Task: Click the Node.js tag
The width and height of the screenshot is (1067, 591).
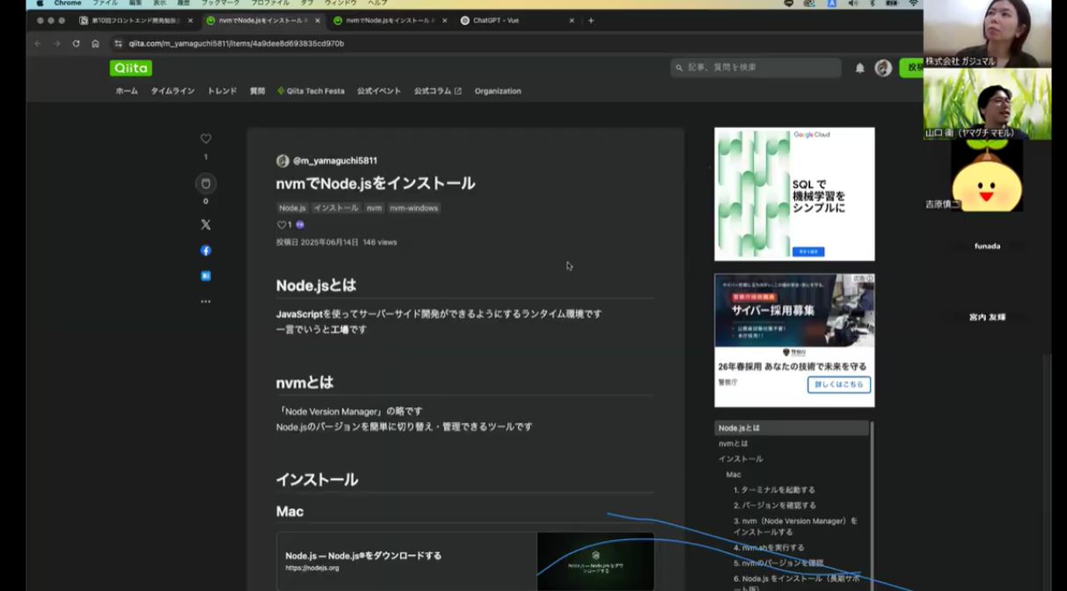Action: [292, 208]
